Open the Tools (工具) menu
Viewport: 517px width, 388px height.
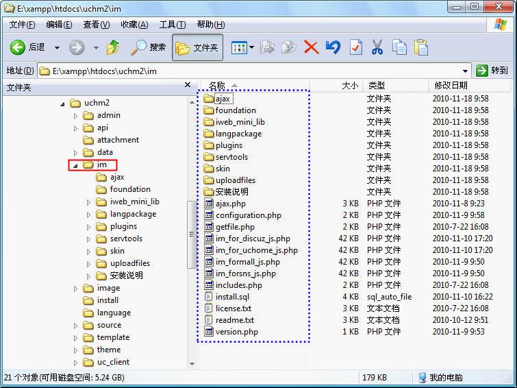click(x=173, y=25)
